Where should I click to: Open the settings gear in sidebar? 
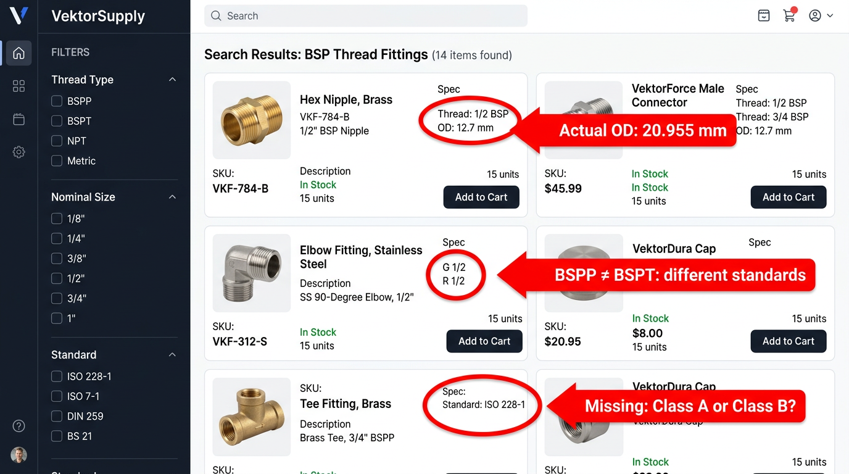pos(19,152)
